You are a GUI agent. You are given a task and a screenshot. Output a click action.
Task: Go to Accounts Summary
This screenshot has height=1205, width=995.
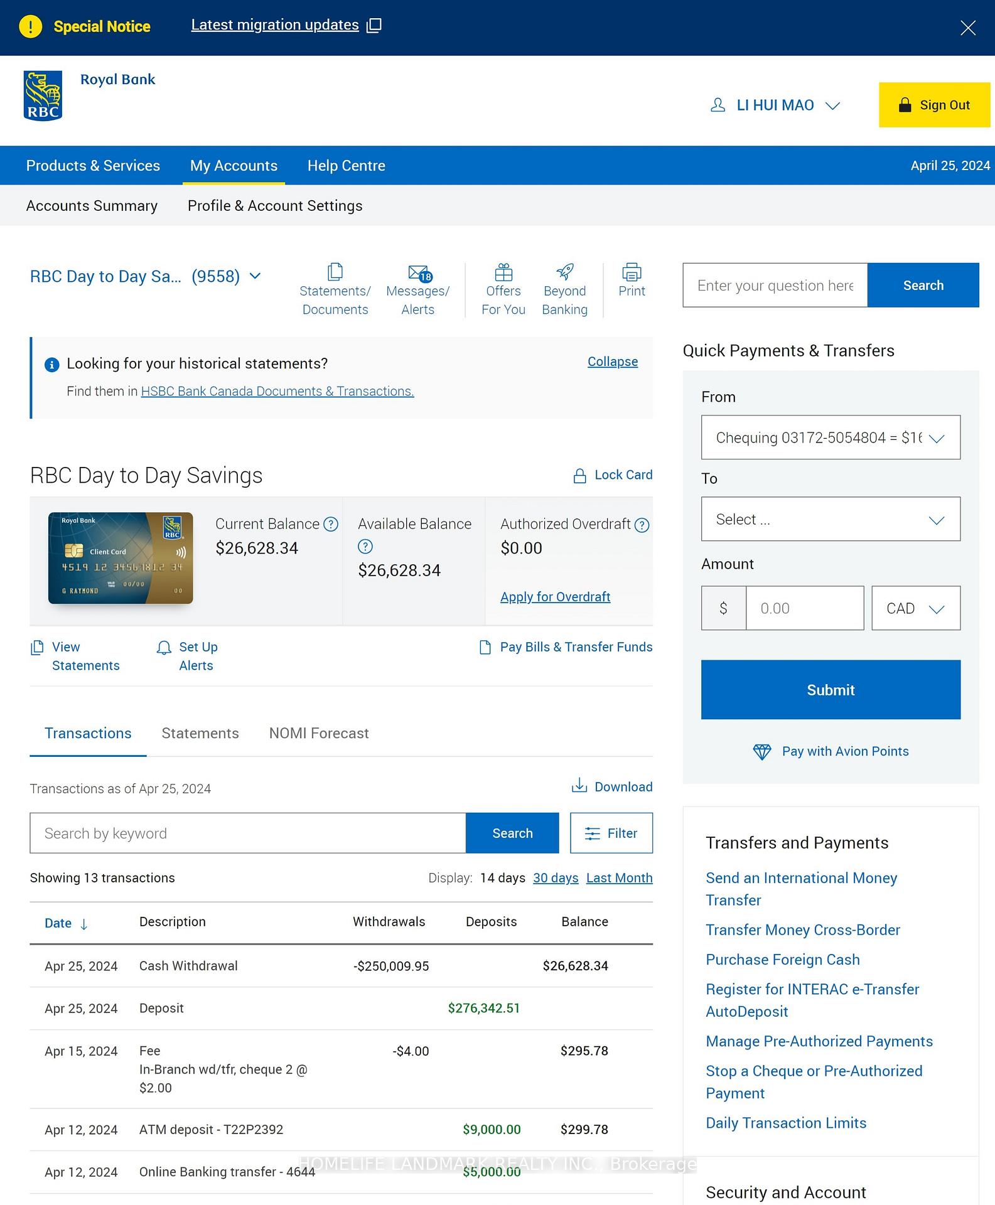[92, 206]
